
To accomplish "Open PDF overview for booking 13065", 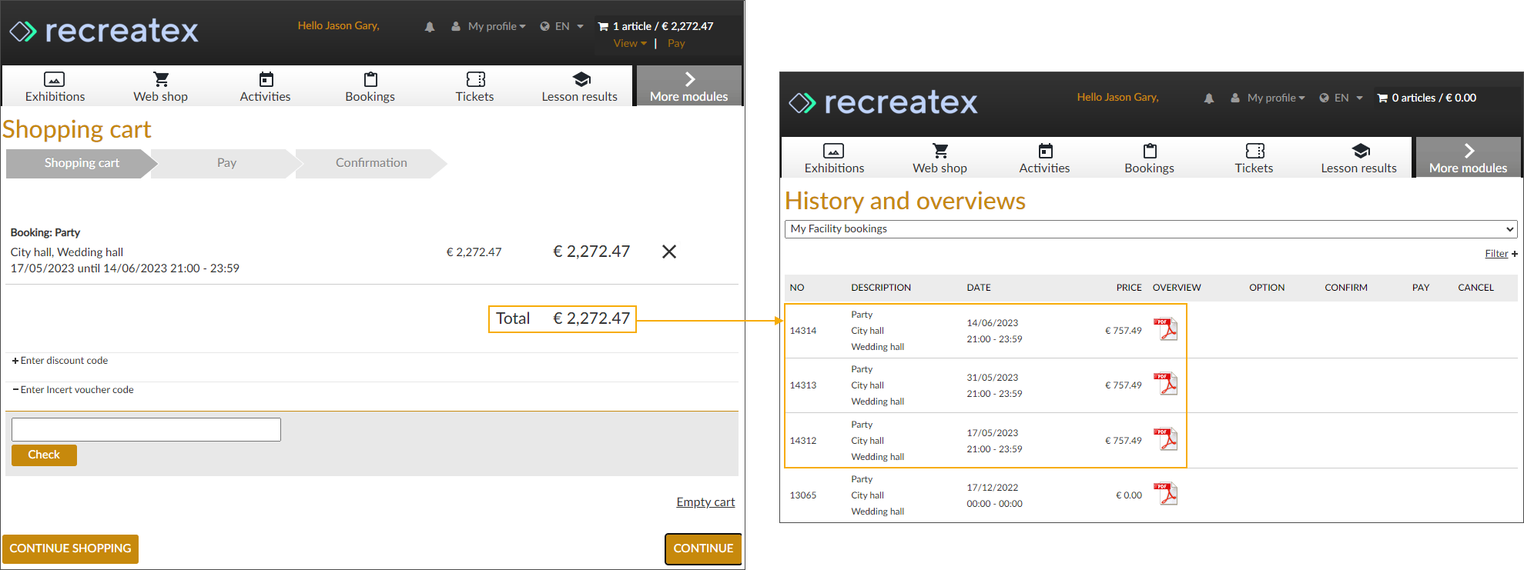I will click(1166, 494).
